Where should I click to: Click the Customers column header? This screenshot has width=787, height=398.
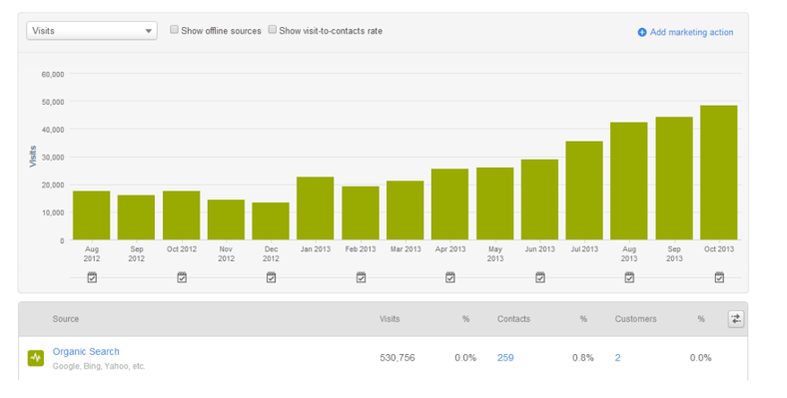click(635, 319)
